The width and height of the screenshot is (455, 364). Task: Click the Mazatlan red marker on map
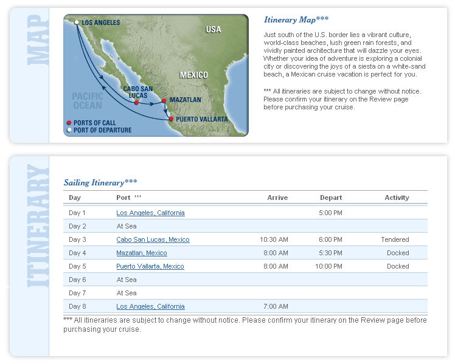pyautogui.click(x=164, y=100)
